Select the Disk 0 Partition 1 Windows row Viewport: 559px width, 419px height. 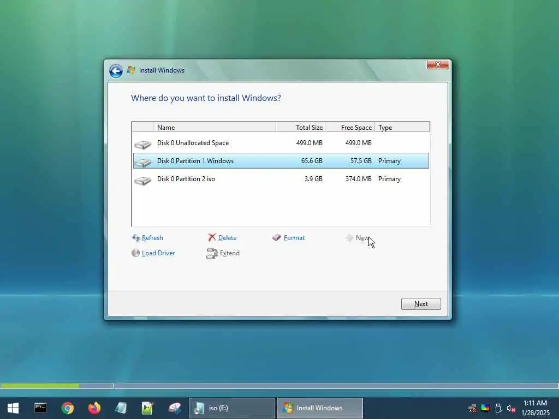281,161
